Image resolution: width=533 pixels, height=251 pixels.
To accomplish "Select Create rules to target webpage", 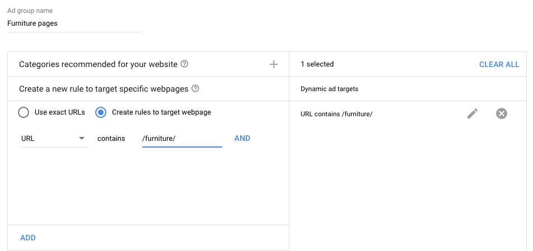I will (x=101, y=112).
